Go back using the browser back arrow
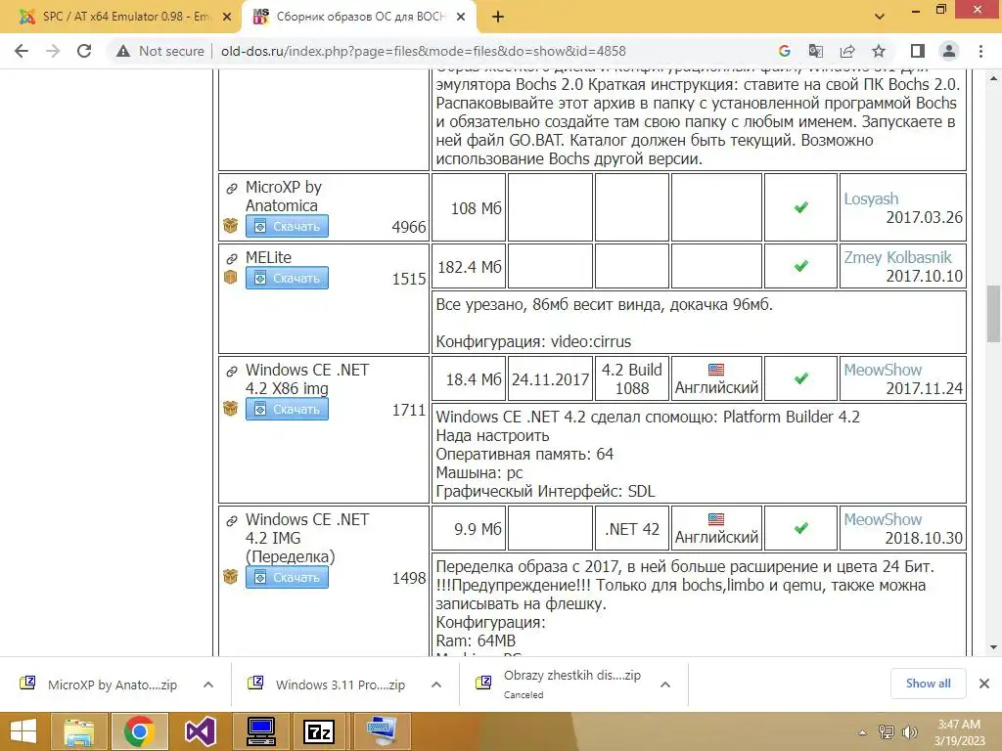1002x751 pixels. [x=22, y=51]
